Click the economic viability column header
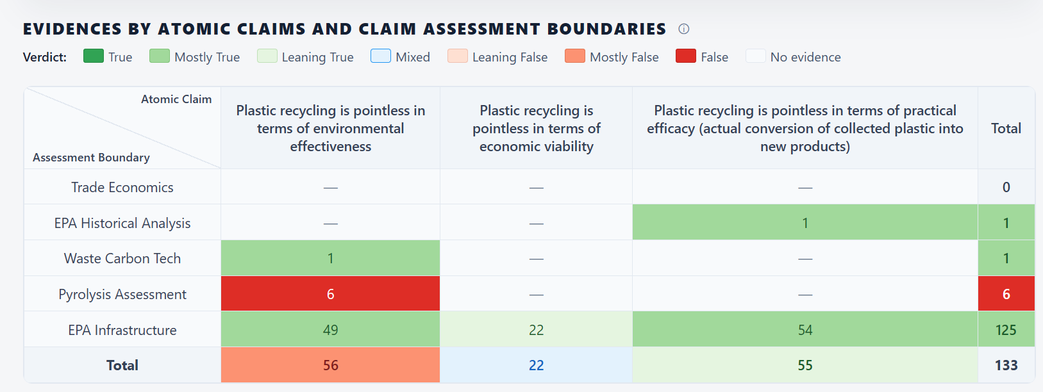Viewport: 1043px width, 392px height. 536,128
